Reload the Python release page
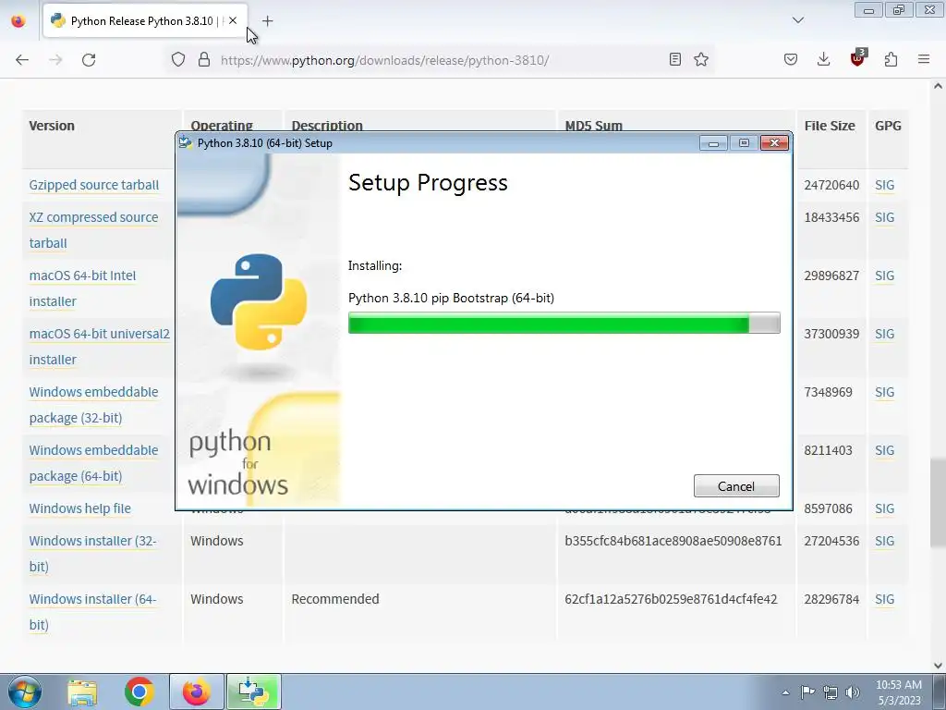The width and height of the screenshot is (946, 710). pos(89,60)
